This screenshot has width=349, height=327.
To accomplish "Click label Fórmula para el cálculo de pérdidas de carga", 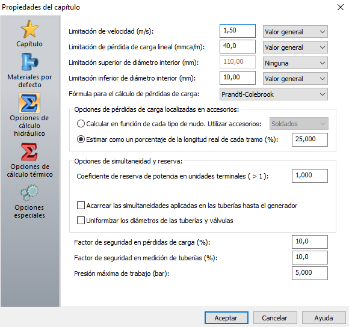I will pos(134,94).
